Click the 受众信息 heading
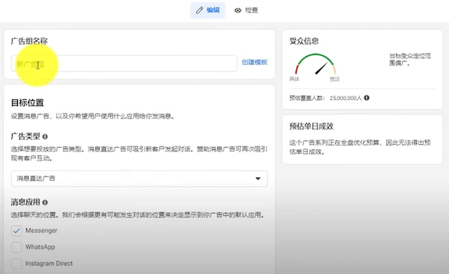This screenshot has height=274, width=449. pyautogui.click(x=304, y=41)
